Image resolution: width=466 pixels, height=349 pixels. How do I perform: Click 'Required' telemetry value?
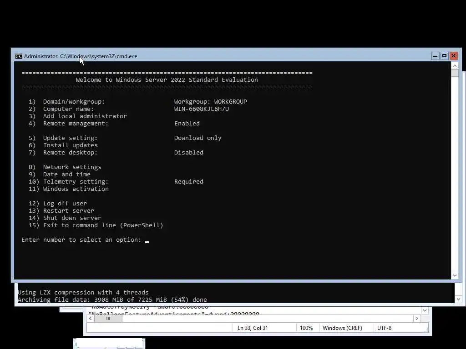pos(189,182)
